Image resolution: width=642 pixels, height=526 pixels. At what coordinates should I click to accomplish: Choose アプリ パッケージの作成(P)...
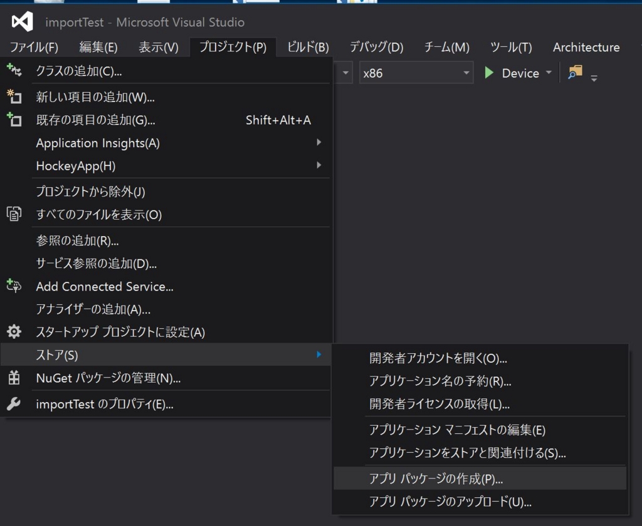coord(480,478)
